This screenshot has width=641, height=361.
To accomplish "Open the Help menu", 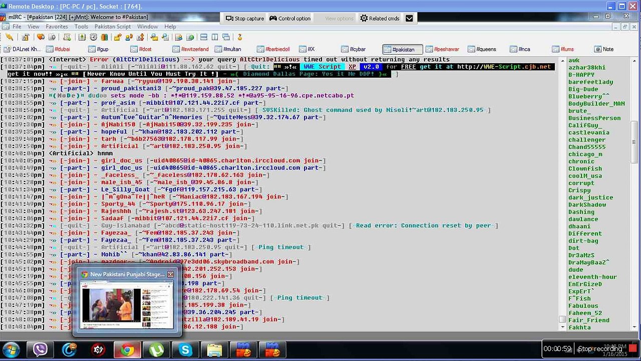I will (x=170, y=27).
